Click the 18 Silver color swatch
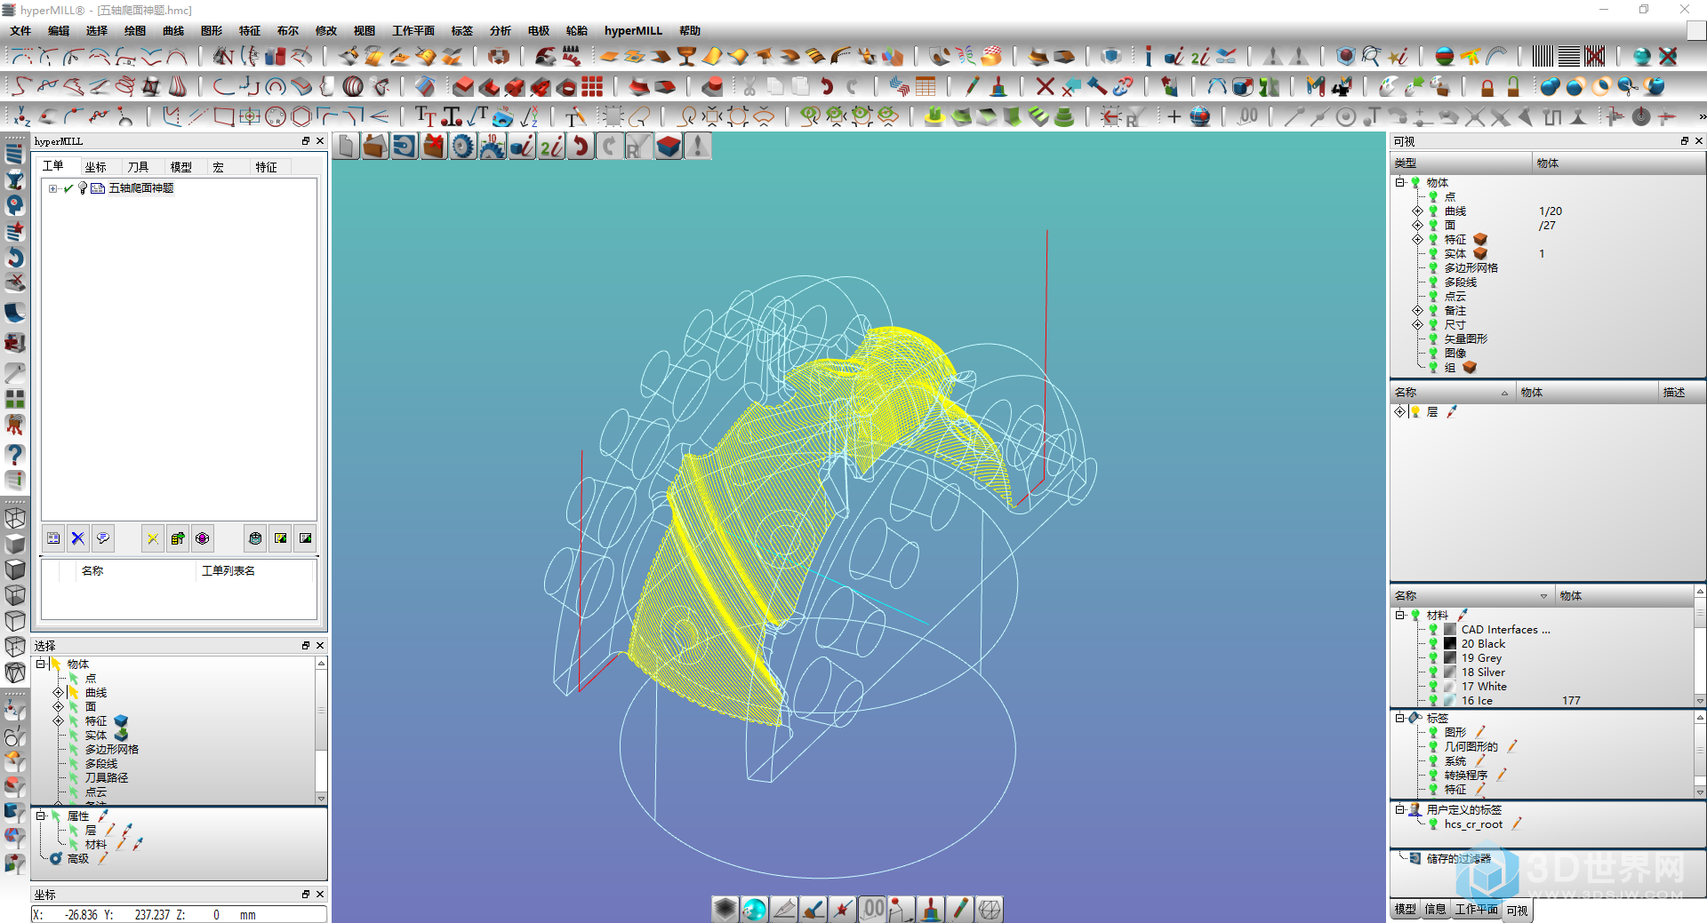 pos(1450,672)
